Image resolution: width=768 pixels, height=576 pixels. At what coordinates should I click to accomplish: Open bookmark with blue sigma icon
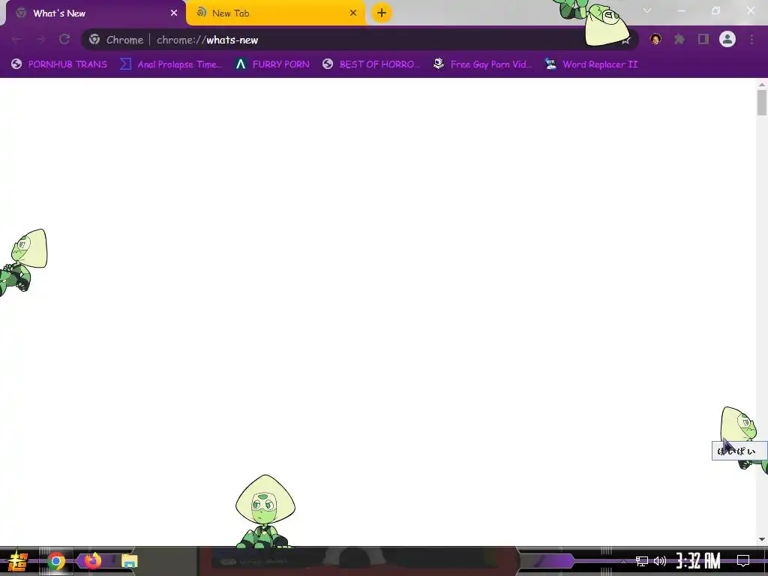[170, 64]
